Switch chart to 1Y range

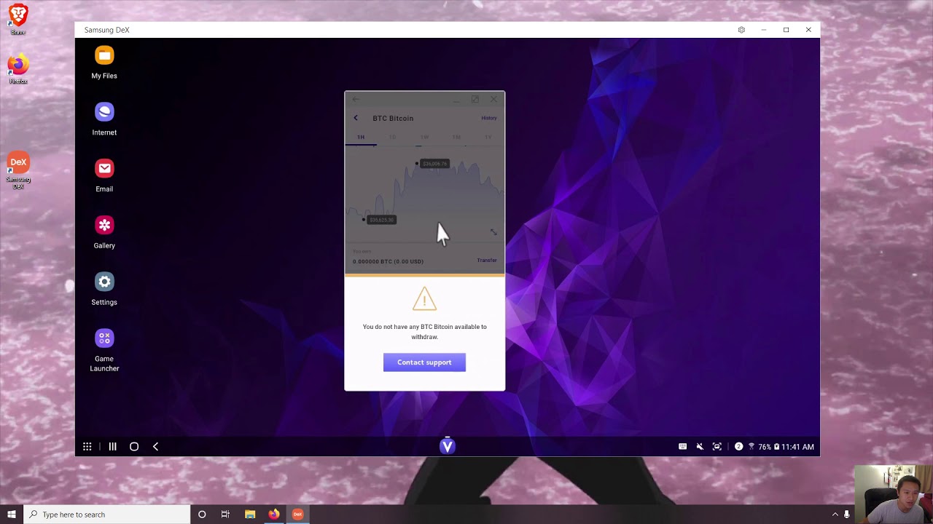pos(488,137)
